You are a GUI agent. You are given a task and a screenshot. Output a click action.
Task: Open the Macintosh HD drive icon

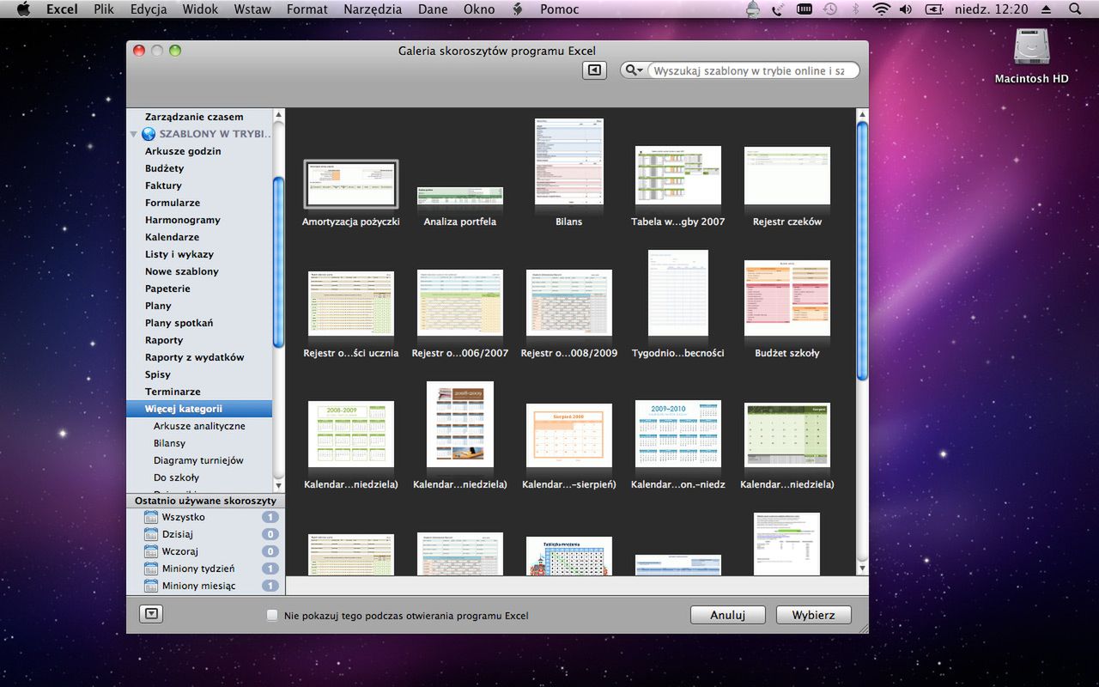[x=1031, y=47]
